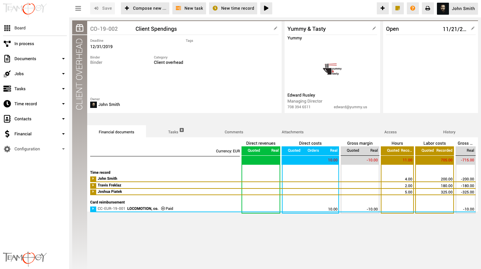The height and width of the screenshot is (269, 481).
Task: Edit Yummy & Tasty with pencil icon
Action: [x=374, y=29]
